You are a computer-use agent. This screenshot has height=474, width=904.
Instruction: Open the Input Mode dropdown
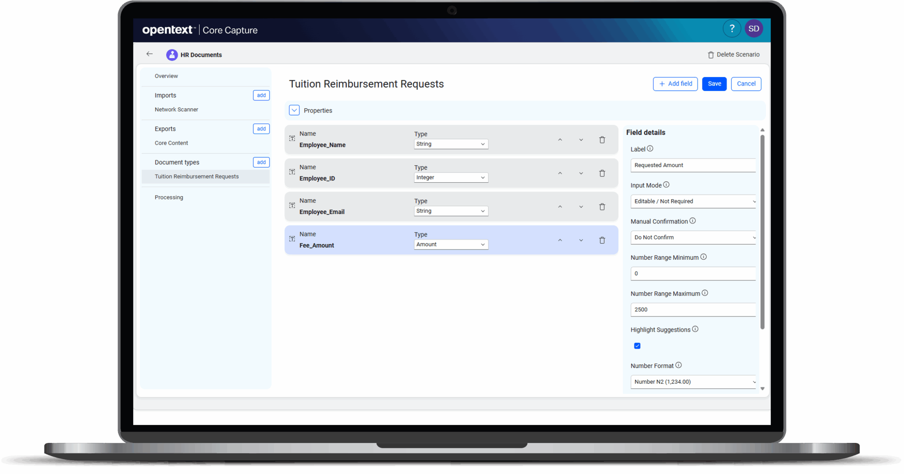[693, 202]
